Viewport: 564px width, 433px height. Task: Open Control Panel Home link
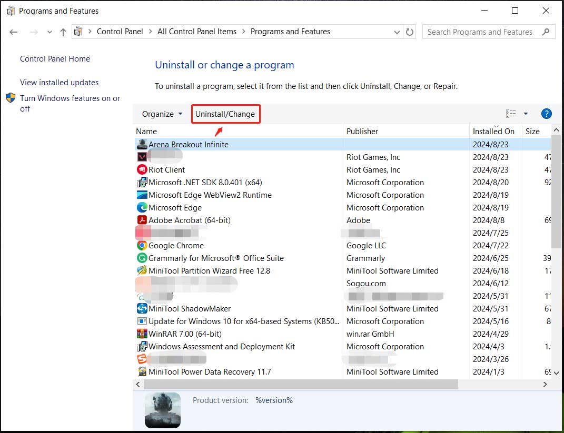click(x=55, y=58)
